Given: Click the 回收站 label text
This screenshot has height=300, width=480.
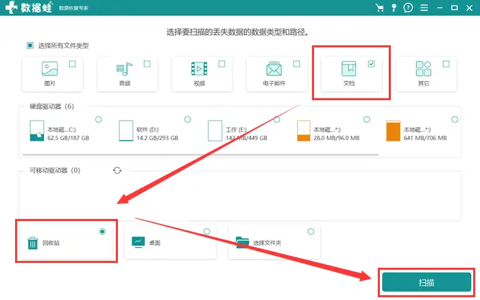Looking at the screenshot, I should pos(51,243).
